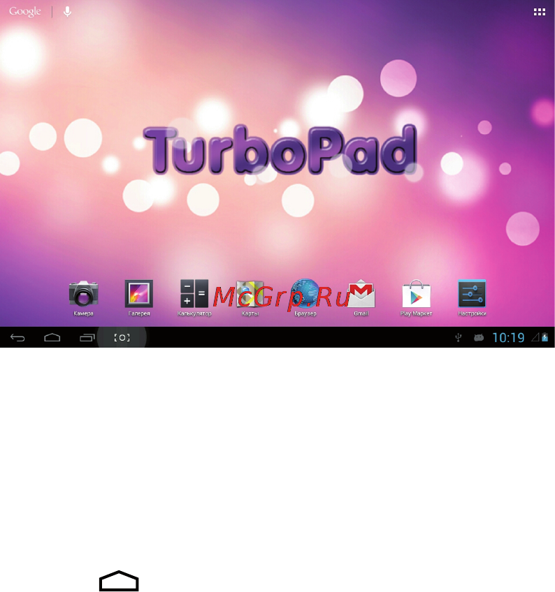The height and width of the screenshot is (592, 555).
Task: Tap the Home navigation button
Action: point(52,337)
